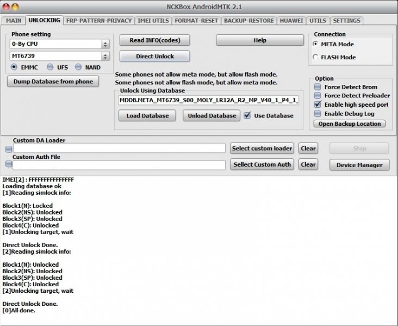Image resolution: width=398 pixels, height=326 pixels.
Task: Click log line '[0]All done.'
Action: [19, 310]
